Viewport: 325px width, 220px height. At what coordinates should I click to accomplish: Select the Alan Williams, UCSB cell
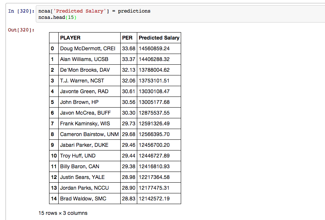click(89, 59)
